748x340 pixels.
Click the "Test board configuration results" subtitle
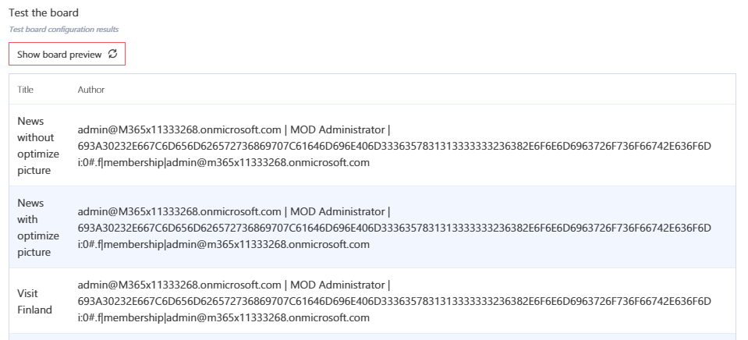pos(64,29)
